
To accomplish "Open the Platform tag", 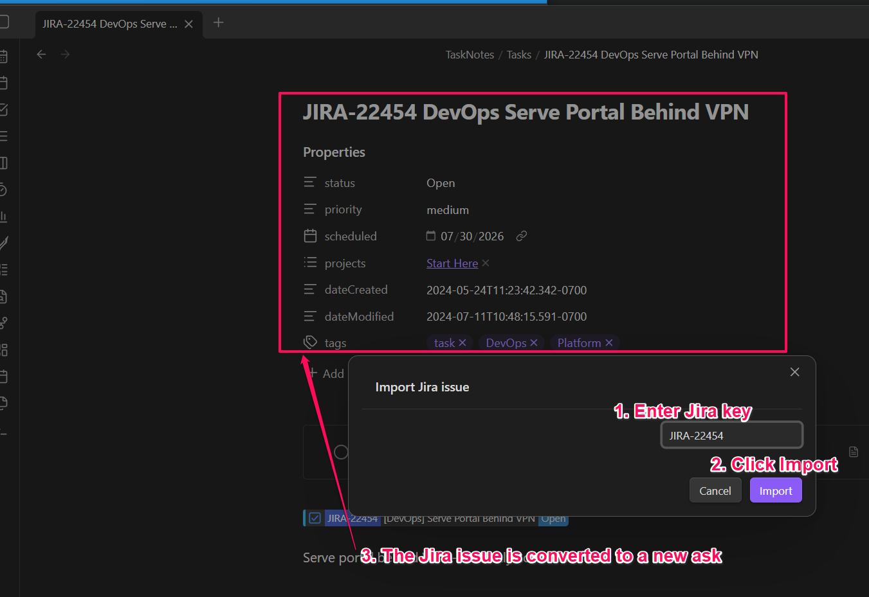I will (579, 343).
